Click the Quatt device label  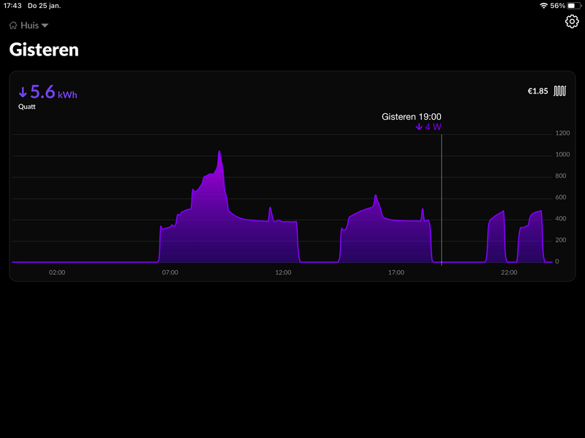coord(27,107)
